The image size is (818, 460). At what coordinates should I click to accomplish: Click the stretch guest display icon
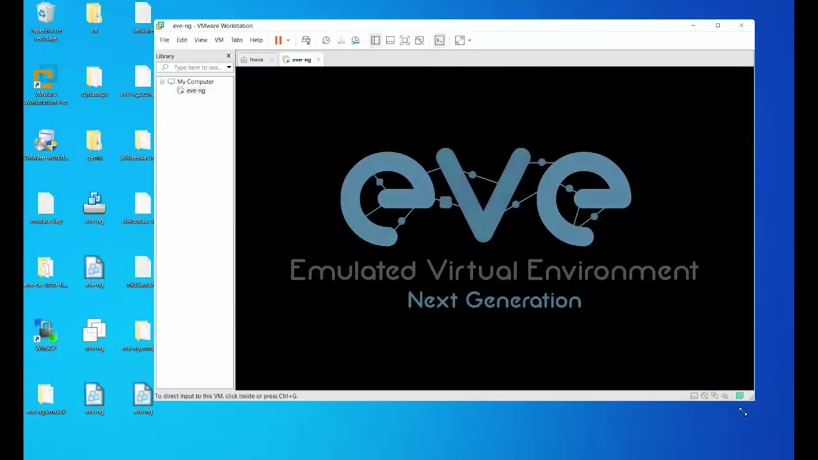[x=459, y=40]
